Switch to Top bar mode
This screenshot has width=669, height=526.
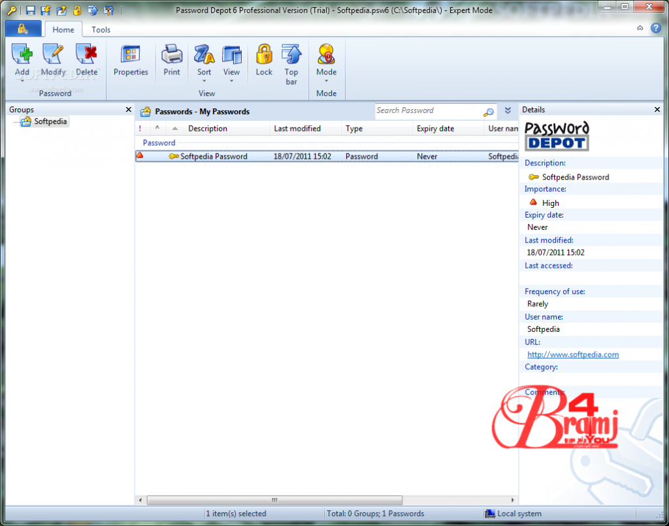291,64
